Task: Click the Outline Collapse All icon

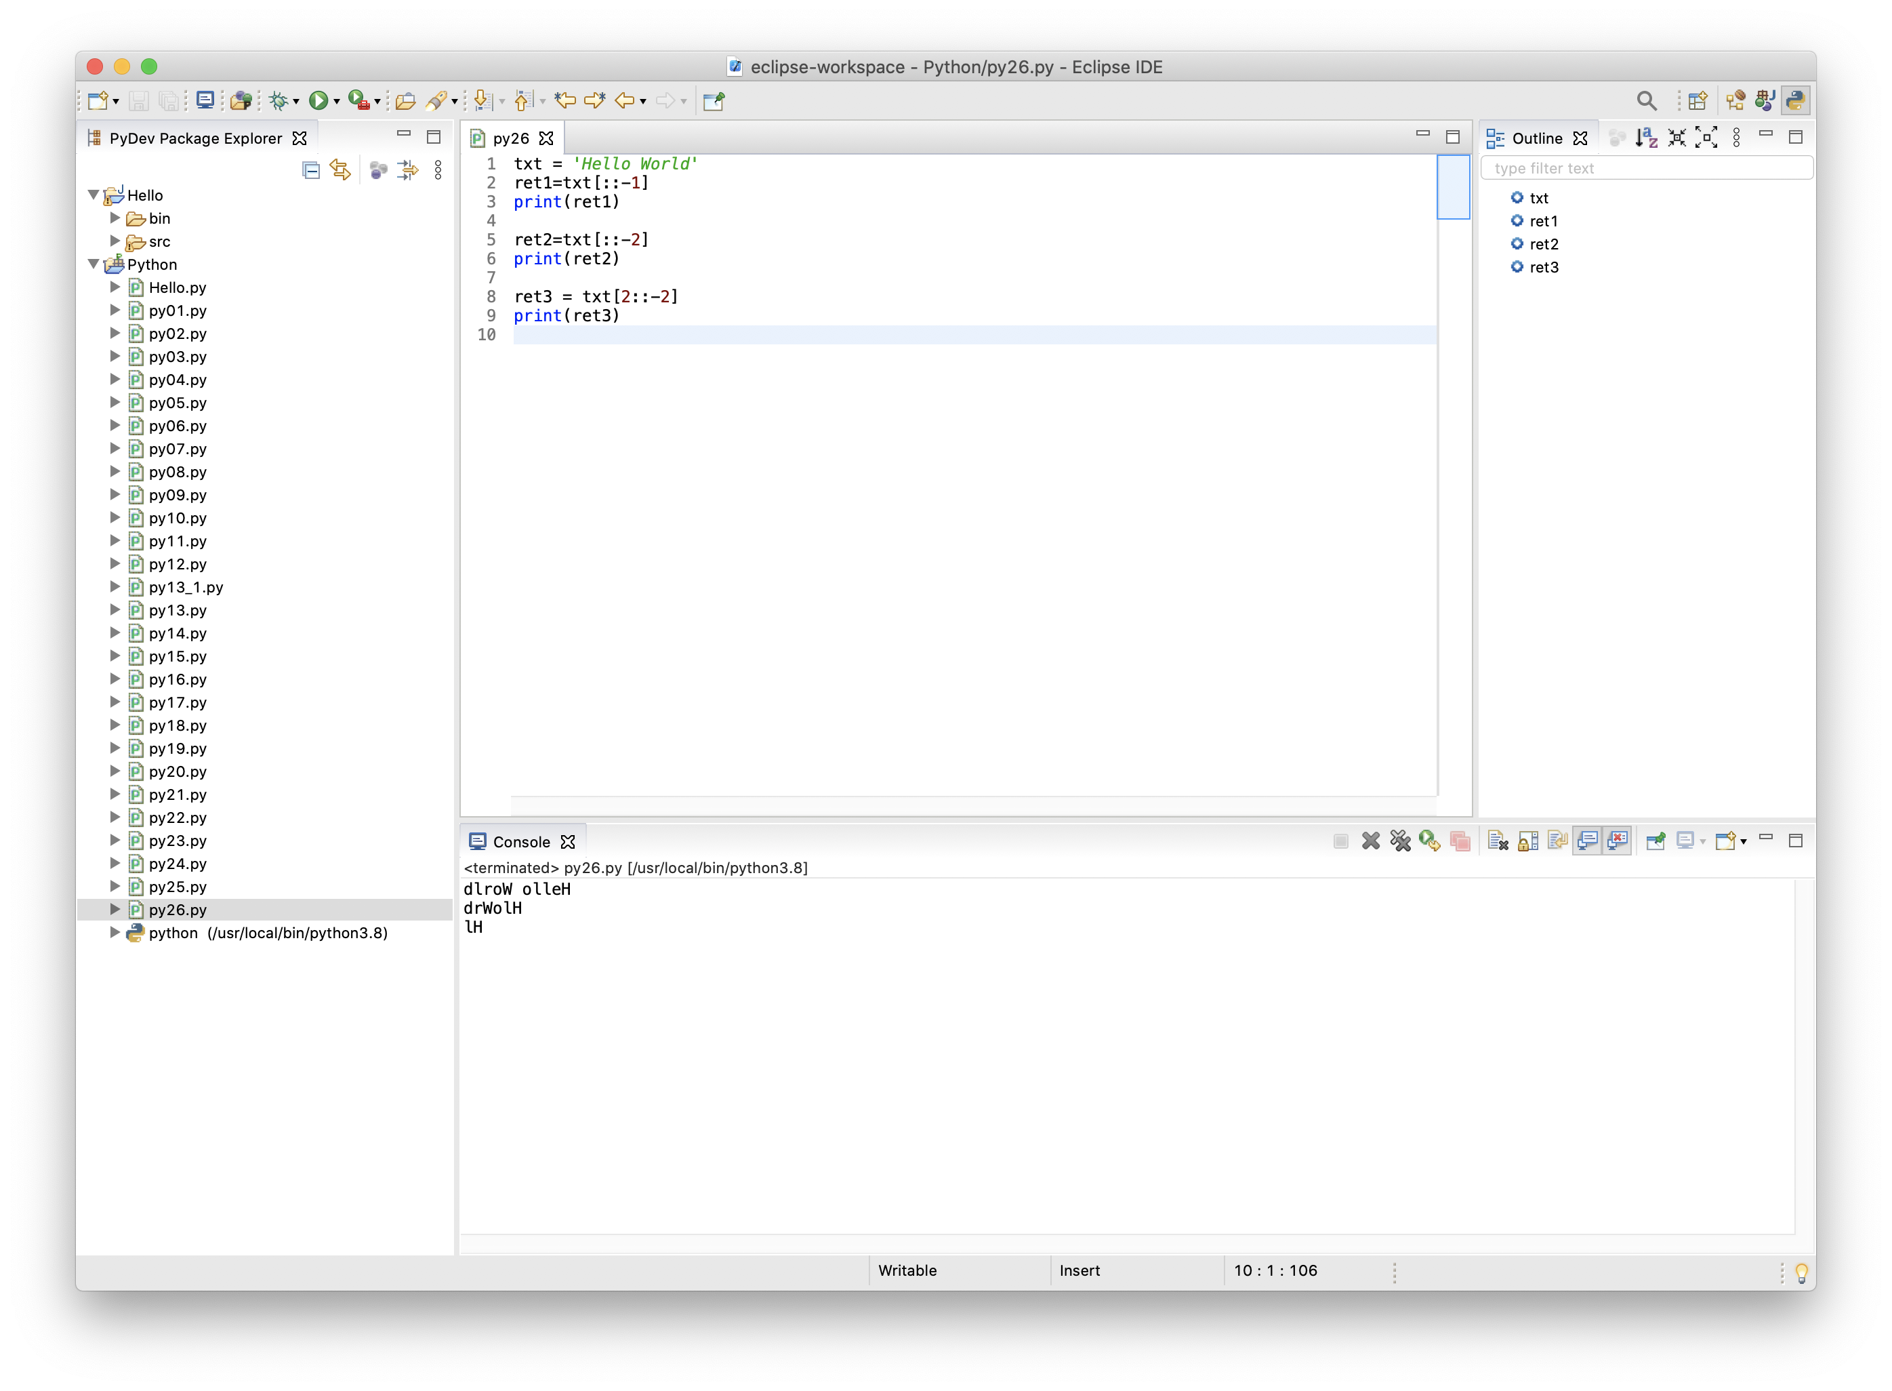Action: coord(1677,138)
